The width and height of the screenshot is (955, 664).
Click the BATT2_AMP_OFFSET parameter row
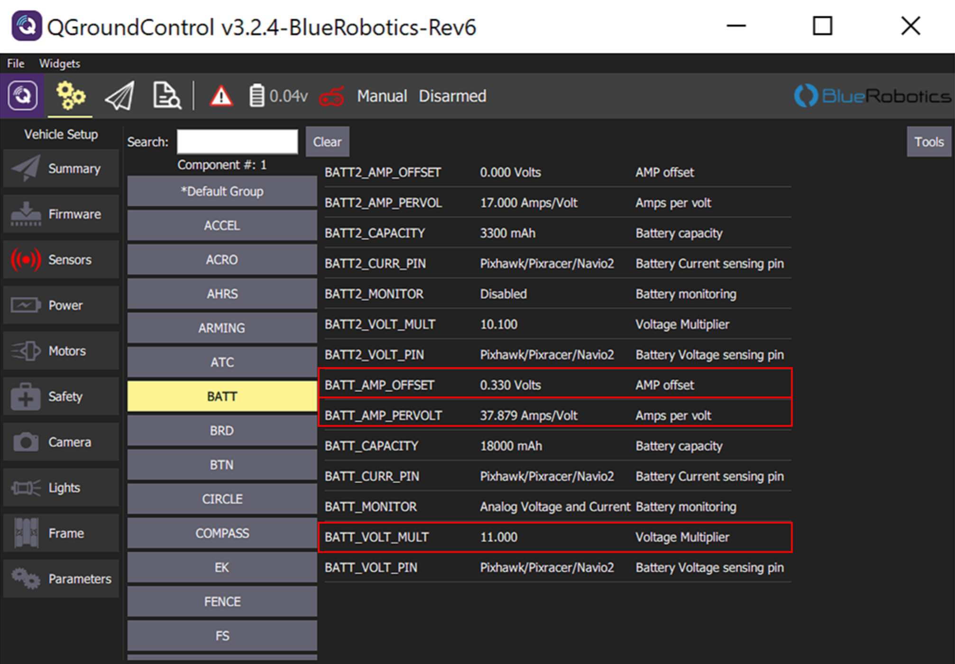(558, 172)
